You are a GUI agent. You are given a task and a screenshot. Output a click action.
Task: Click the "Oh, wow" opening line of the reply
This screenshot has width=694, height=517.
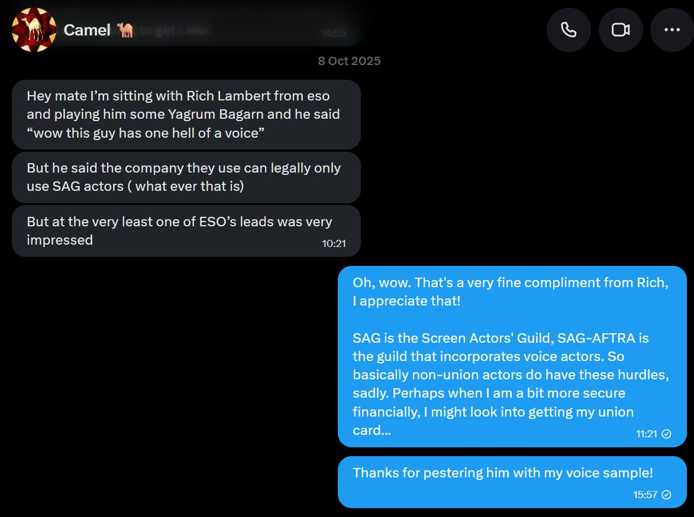510,291
